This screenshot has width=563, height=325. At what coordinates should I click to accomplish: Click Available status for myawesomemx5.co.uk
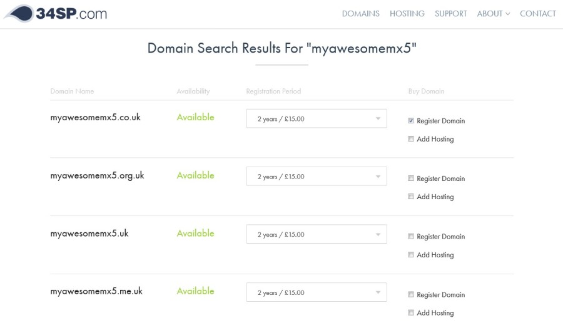point(195,117)
